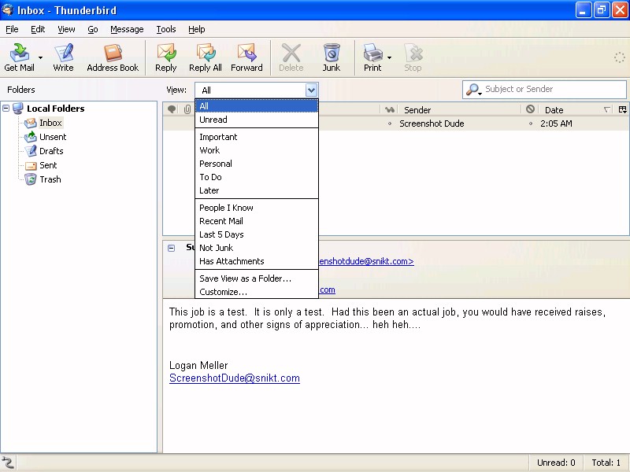Image resolution: width=630 pixels, height=472 pixels.
Task: Open the Go menu
Action: 93,29
